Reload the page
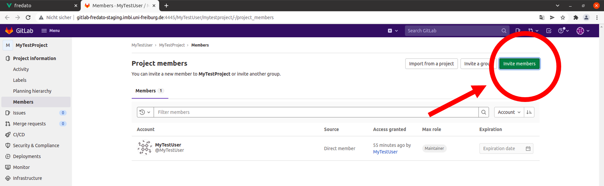 point(28,18)
